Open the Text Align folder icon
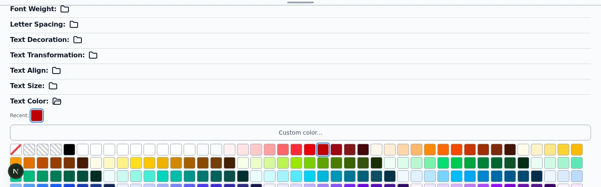 [56, 71]
